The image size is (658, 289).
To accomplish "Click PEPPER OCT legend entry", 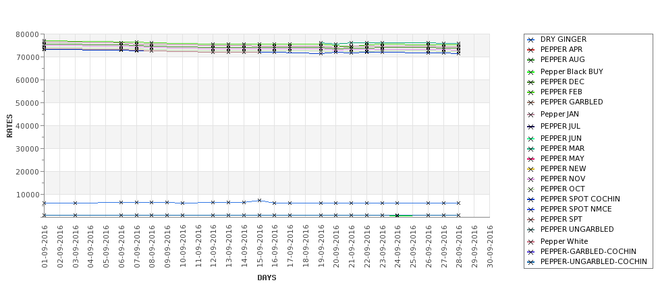I will coord(562,189).
